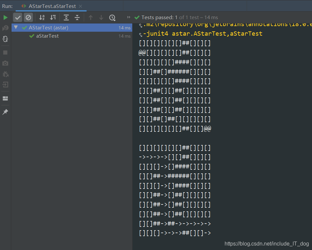Select AStarTest (astar) test row

coord(72,28)
